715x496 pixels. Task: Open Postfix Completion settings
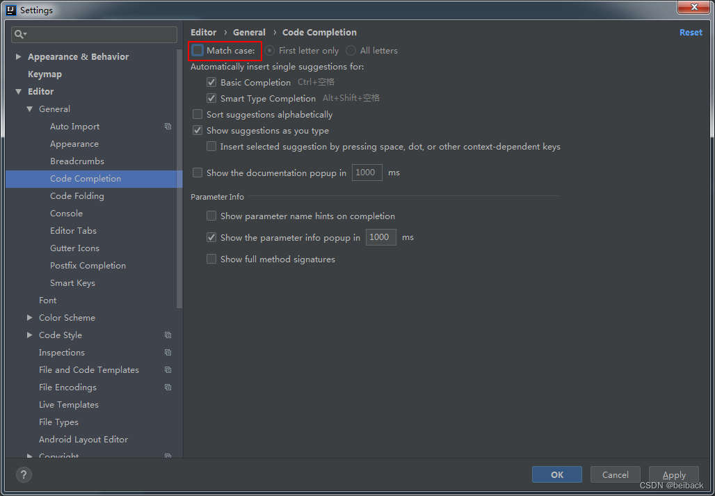tap(88, 265)
